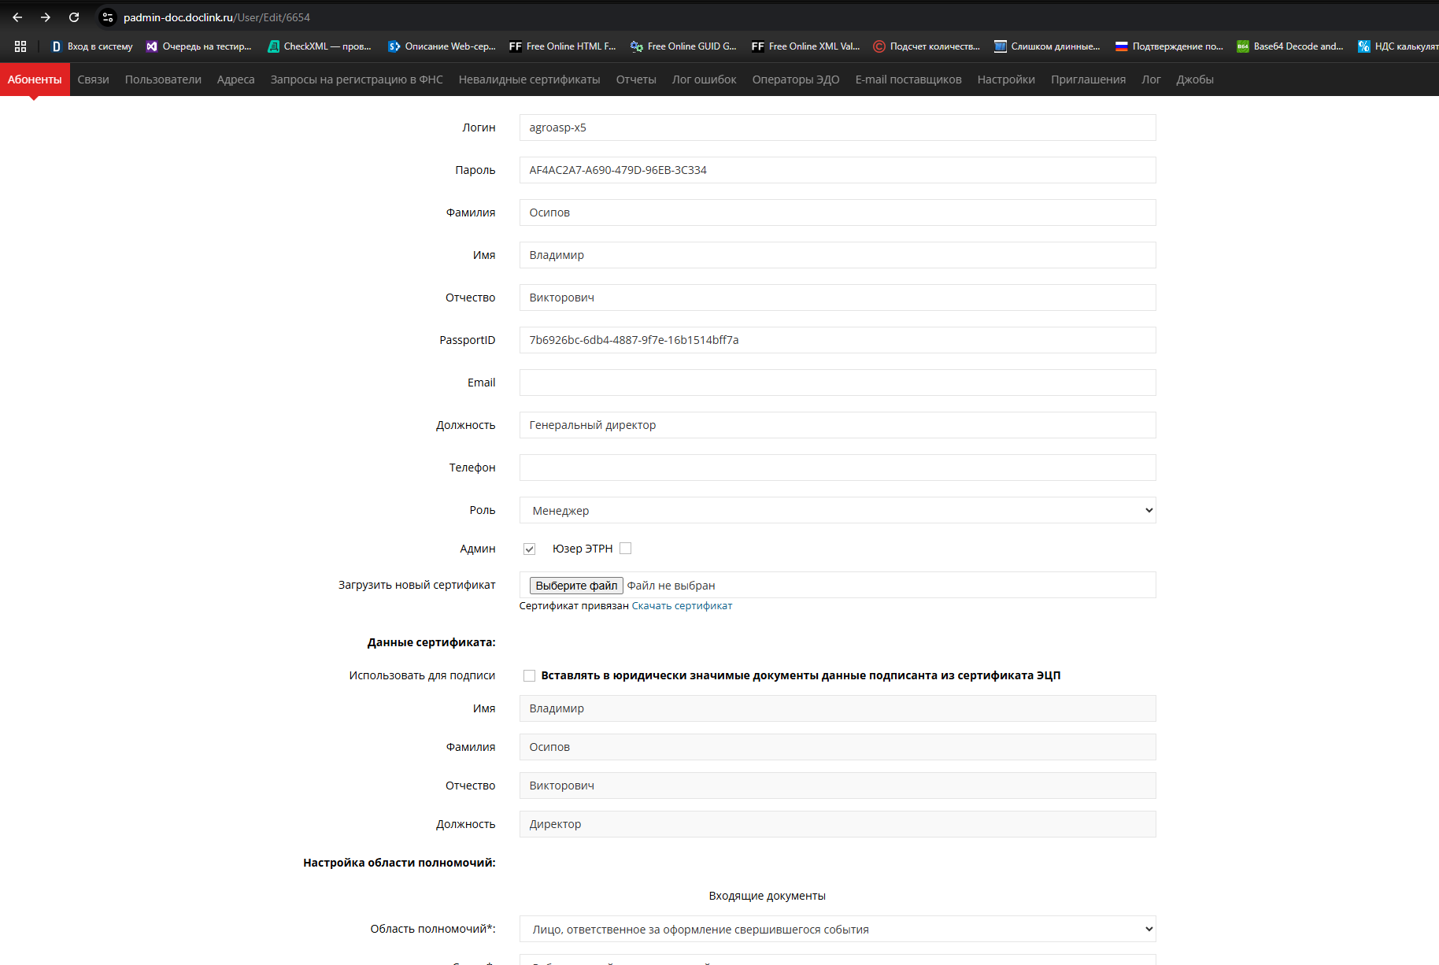Click Должность field 'Генеральный директор'
The height and width of the screenshot is (965, 1439).
click(x=838, y=425)
